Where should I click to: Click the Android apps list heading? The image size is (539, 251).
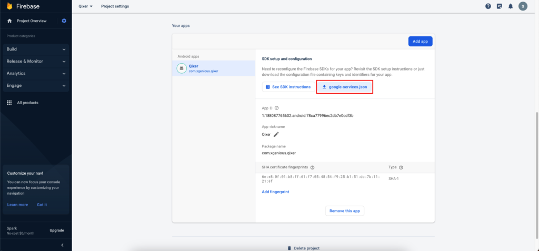click(188, 56)
